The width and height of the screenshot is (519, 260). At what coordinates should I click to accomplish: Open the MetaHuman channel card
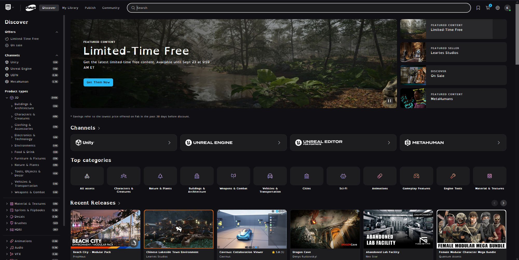coord(453,143)
